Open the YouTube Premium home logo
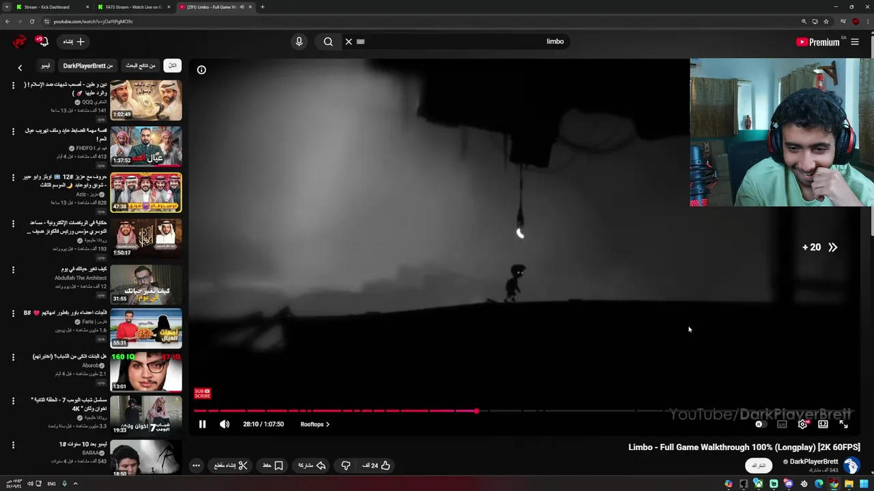Viewport: 874px width, 491px height. (818, 42)
